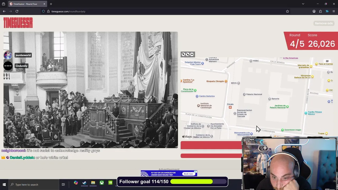338x190 pixels.
Task: Open the NVIDIA app from taskbar
Action: [x=110, y=183]
